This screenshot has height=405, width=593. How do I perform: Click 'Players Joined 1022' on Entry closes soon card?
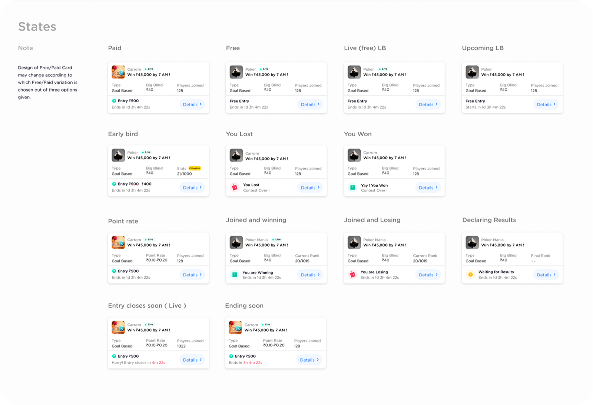click(x=190, y=343)
